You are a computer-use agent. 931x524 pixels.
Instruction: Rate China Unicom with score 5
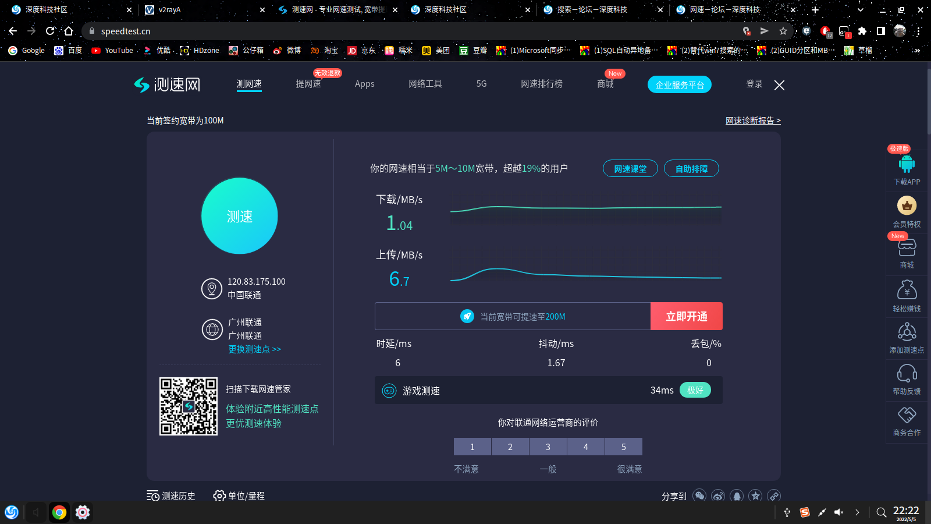click(623, 447)
